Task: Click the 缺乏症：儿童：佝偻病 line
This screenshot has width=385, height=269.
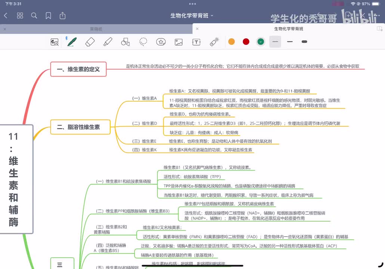Action: [x=204, y=133]
